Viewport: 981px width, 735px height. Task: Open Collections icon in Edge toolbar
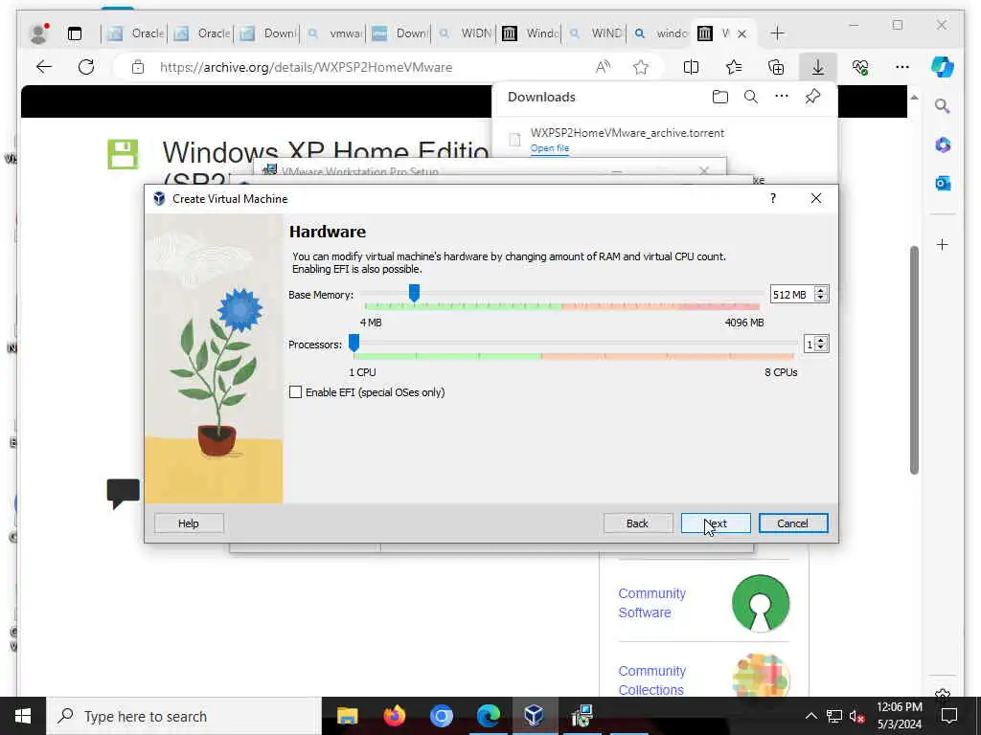pyautogui.click(x=776, y=67)
